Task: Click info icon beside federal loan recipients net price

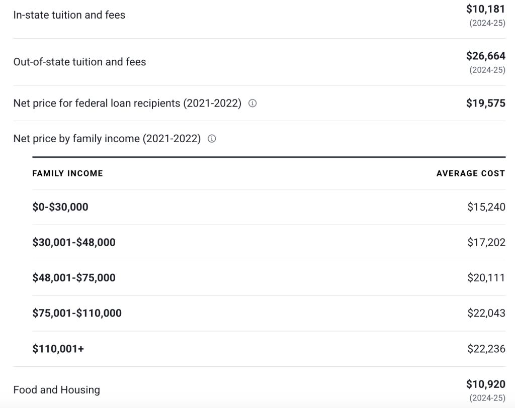Action: [x=252, y=104]
